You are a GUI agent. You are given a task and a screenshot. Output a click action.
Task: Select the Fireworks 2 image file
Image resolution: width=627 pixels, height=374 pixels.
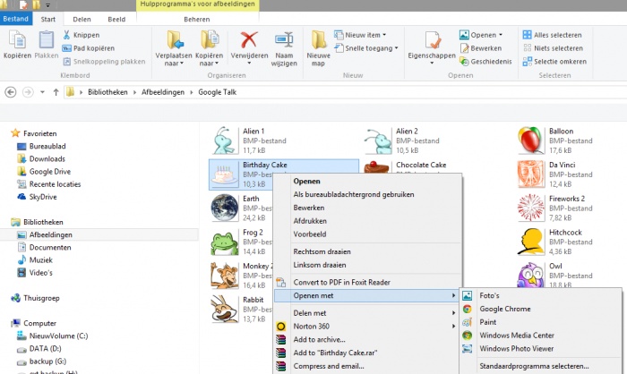click(x=554, y=208)
